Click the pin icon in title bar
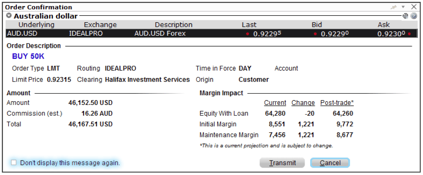Image resolution: width=423 pixels, height=175 pixels. (394, 7)
